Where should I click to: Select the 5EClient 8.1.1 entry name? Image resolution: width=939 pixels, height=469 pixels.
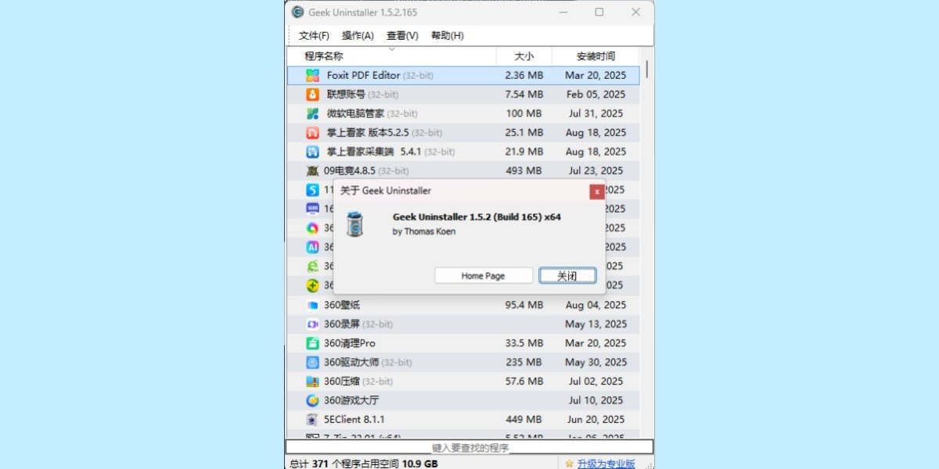pos(354,420)
